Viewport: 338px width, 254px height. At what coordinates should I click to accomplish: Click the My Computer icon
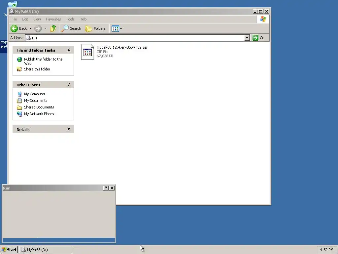point(19,94)
